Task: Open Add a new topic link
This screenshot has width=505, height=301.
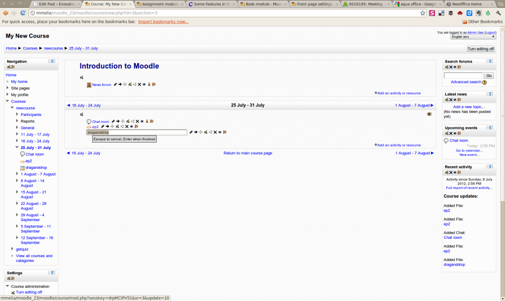Action: click(x=469, y=107)
